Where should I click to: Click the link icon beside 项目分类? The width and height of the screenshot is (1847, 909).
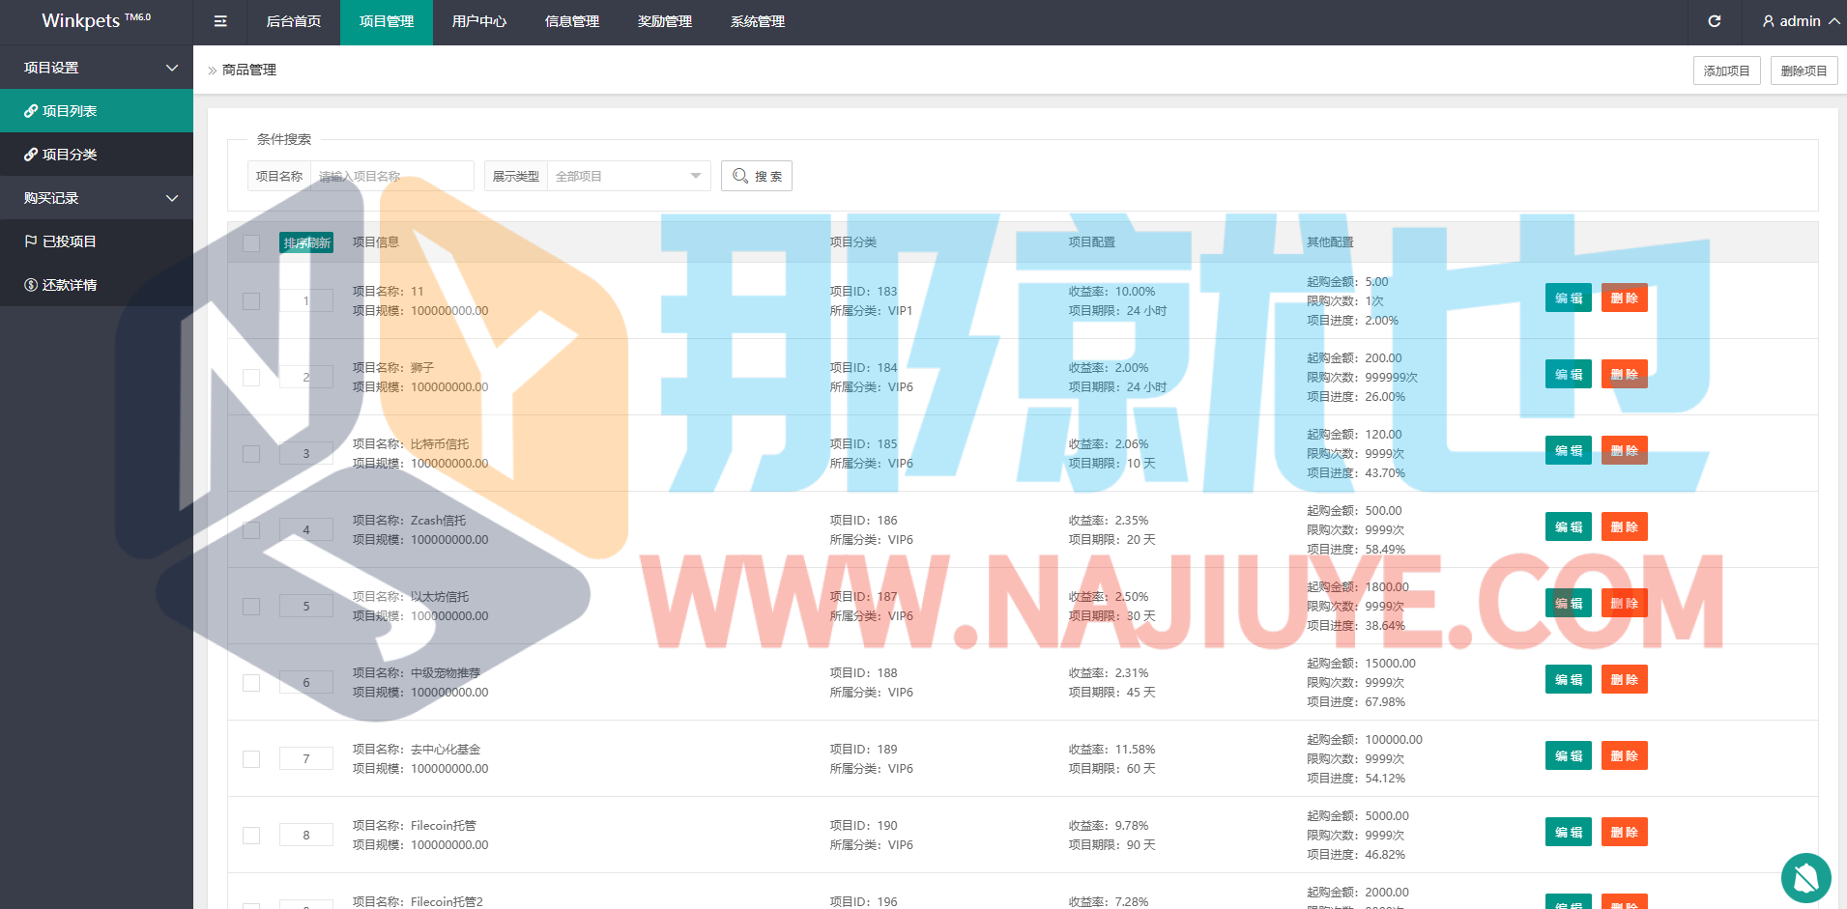[31, 155]
